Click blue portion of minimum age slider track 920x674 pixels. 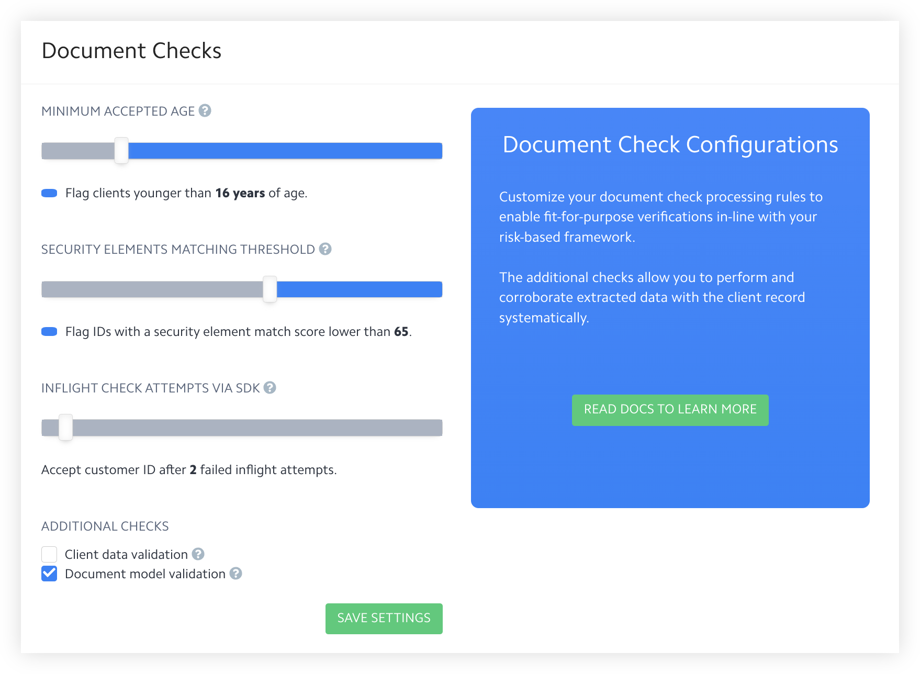click(x=285, y=151)
